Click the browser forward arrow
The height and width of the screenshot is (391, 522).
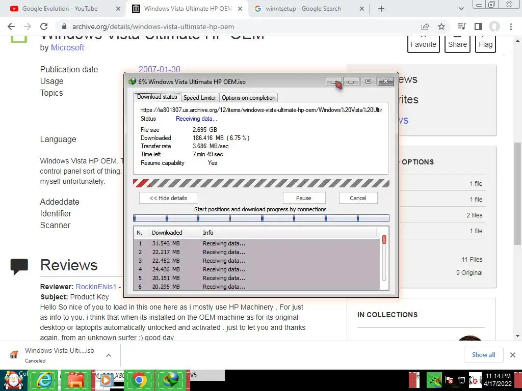[x=28, y=26]
